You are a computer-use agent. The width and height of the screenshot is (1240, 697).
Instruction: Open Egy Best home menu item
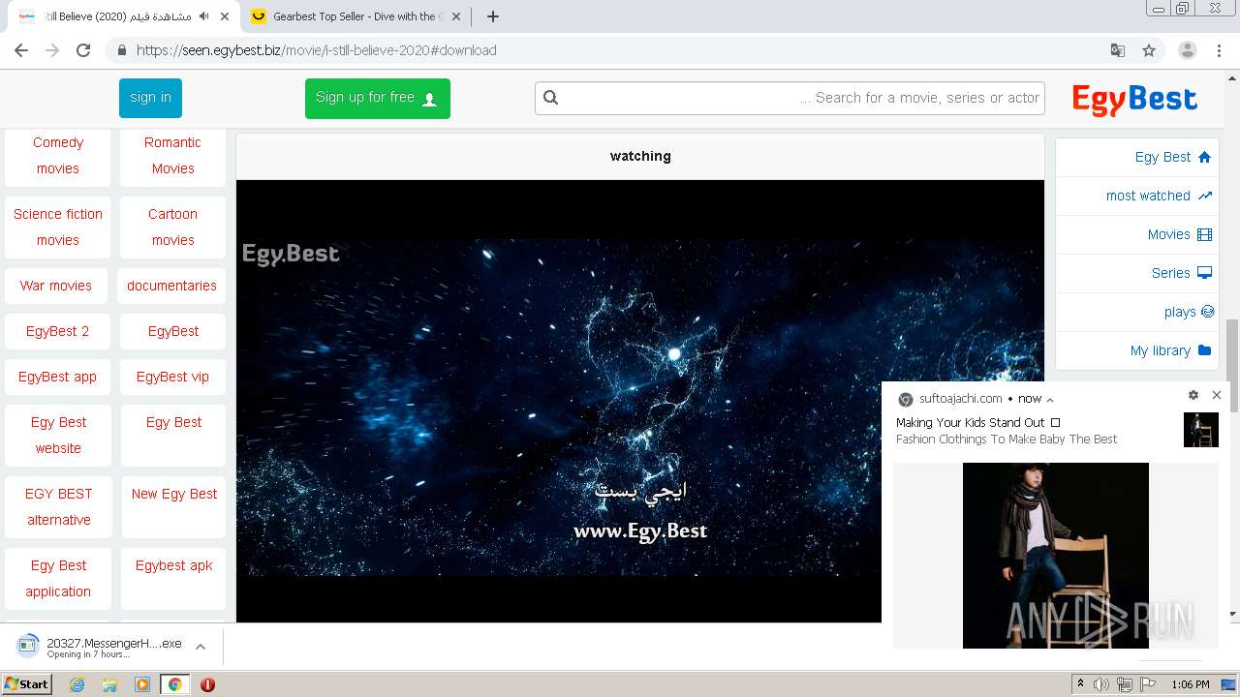coord(1137,157)
